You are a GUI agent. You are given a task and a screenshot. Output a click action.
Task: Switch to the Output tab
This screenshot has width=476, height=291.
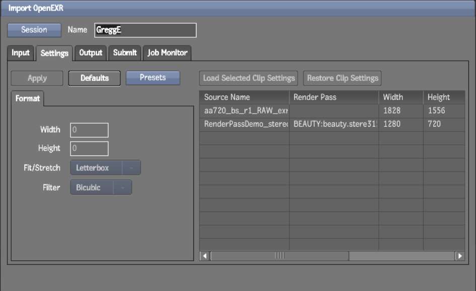(x=91, y=53)
